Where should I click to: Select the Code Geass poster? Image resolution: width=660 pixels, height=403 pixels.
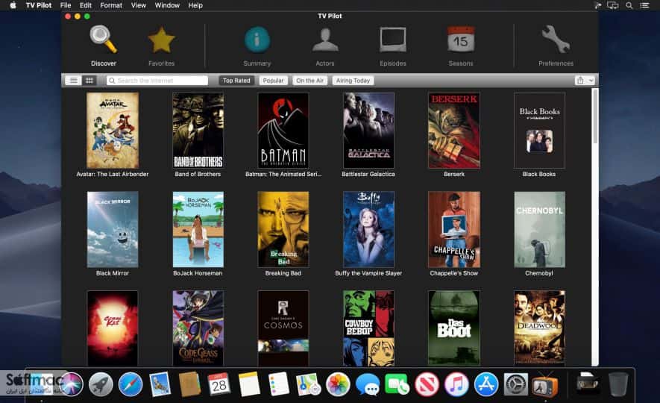point(198,328)
